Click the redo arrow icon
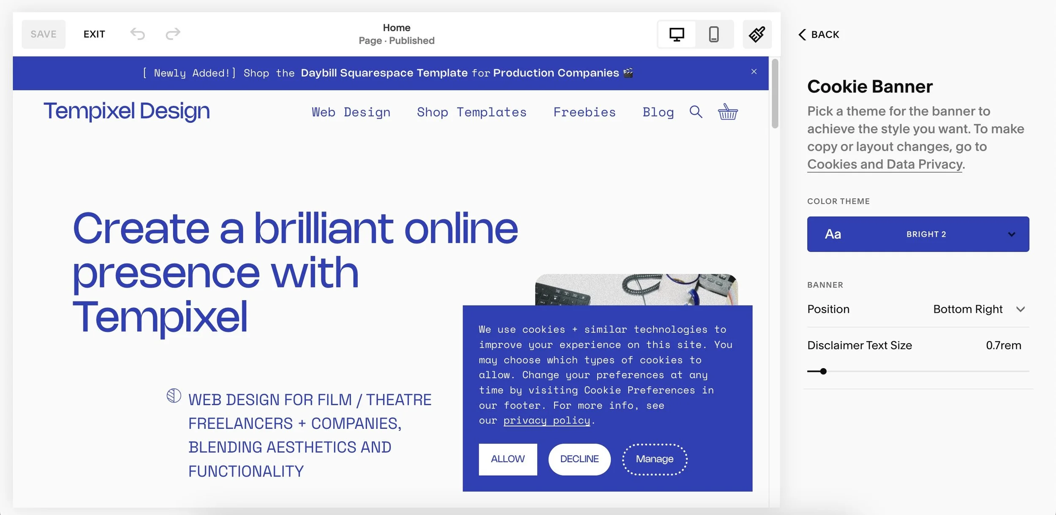This screenshot has width=1056, height=515. point(173,34)
